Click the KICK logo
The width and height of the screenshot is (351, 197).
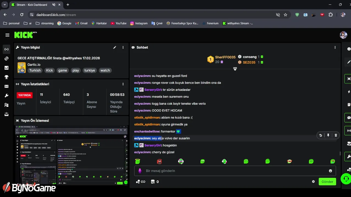click(25, 35)
